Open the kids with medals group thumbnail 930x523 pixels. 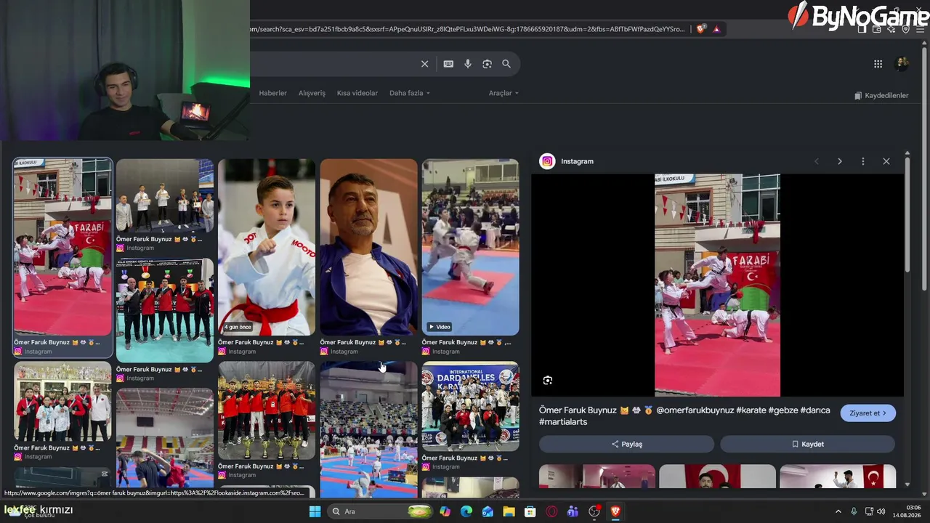63,401
